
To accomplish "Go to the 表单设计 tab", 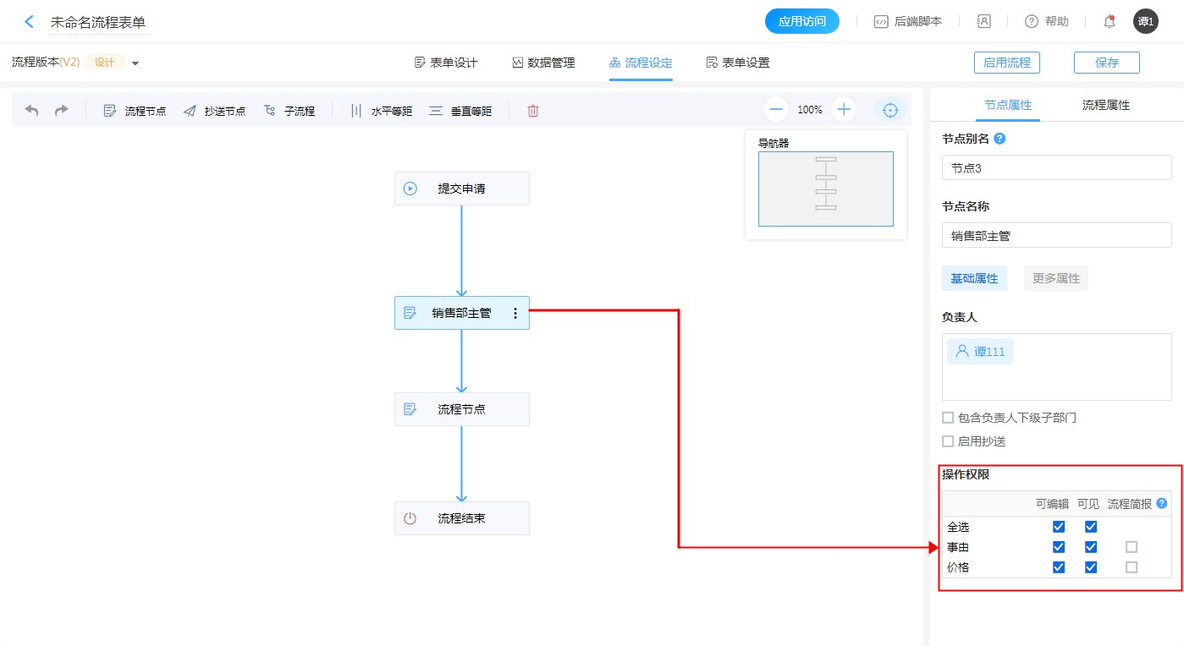I will click(446, 63).
